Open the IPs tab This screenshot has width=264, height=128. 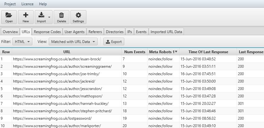(130, 32)
